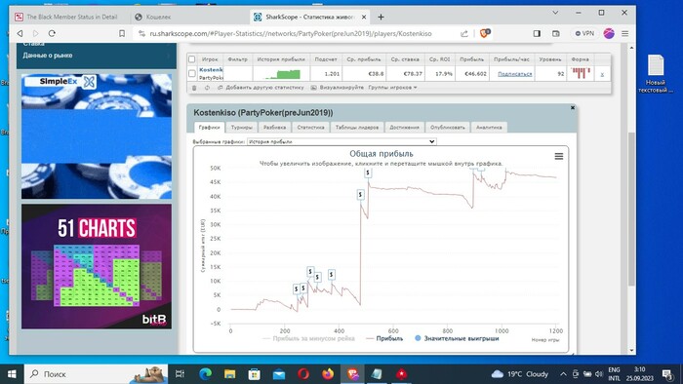This screenshot has height=384, width=683.
Task: Switch to the 'Разбивка' tab
Action: [x=274, y=128]
